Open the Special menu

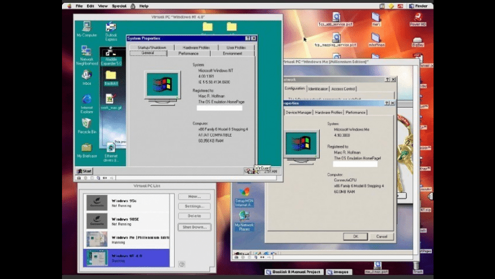pos(119,6)
